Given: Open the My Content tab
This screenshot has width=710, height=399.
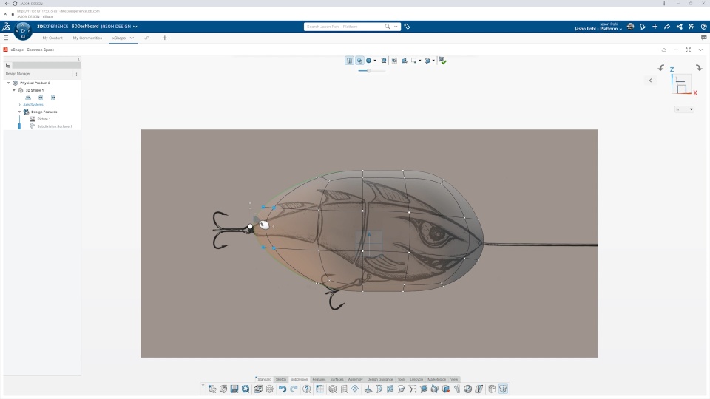Looking at the screenshot, I should 53,38.
